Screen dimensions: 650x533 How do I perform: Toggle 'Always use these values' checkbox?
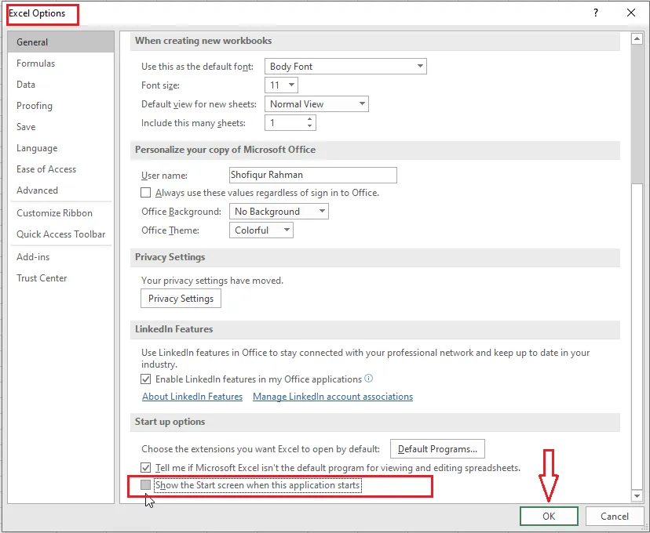[145, 193]
